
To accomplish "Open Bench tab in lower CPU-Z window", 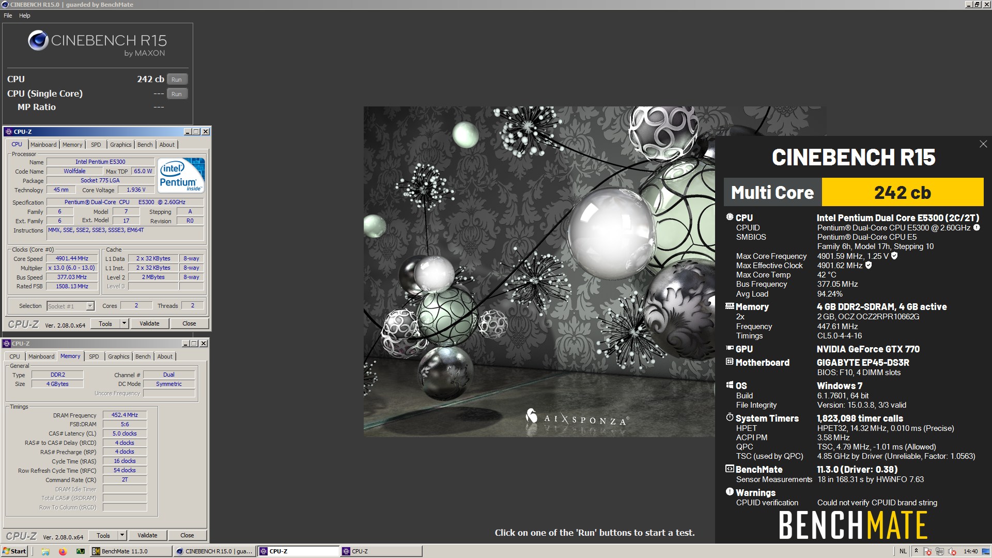I will pos(143,357).
